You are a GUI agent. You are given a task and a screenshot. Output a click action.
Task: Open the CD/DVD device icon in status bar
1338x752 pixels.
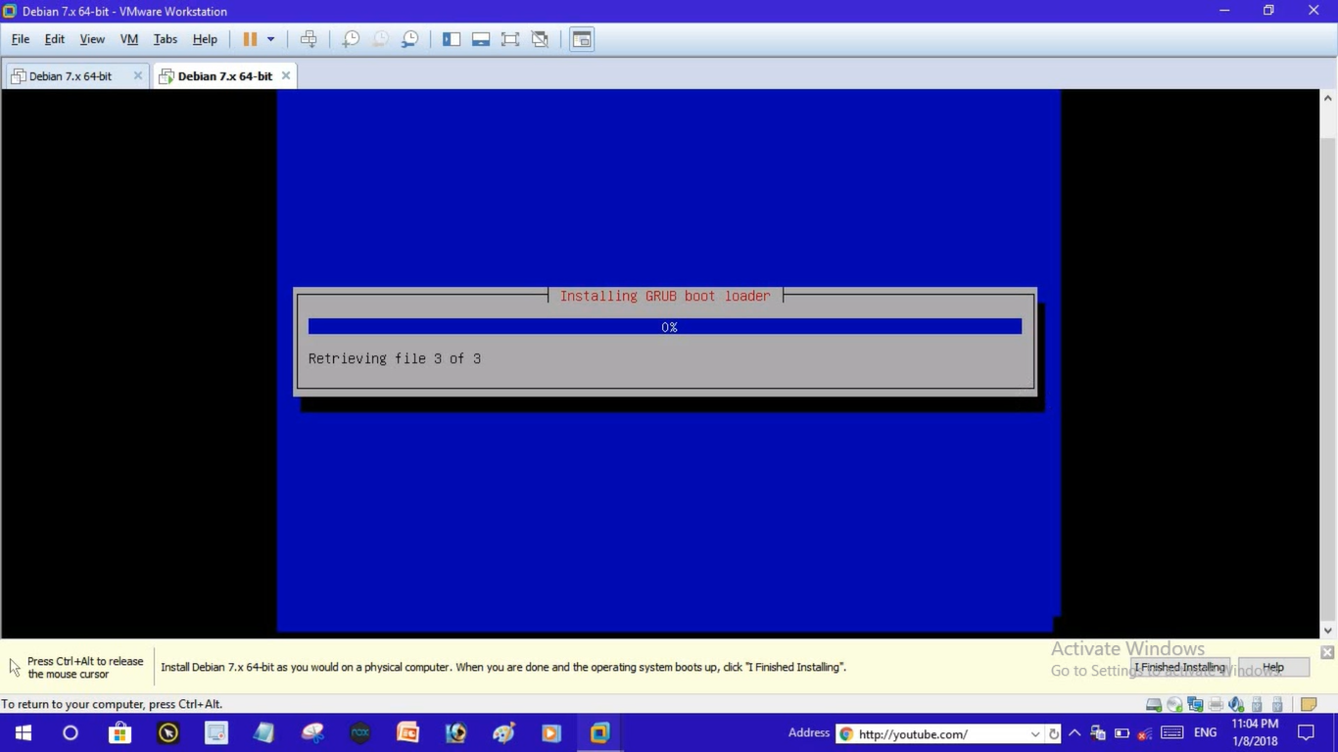tap(1174, 704)
